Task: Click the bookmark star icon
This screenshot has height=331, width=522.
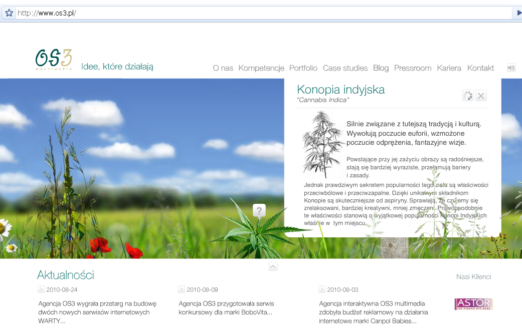Action: (9, 13)
